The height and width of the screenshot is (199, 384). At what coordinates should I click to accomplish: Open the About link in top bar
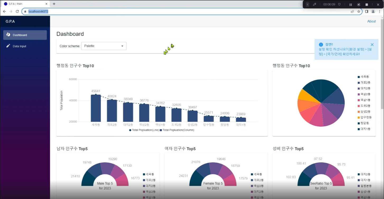coord(371,21)
